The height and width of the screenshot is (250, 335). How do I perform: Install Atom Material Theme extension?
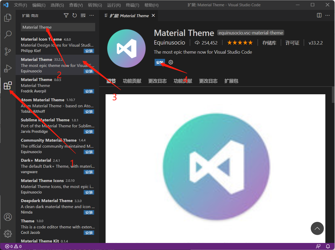pos(89,112)
